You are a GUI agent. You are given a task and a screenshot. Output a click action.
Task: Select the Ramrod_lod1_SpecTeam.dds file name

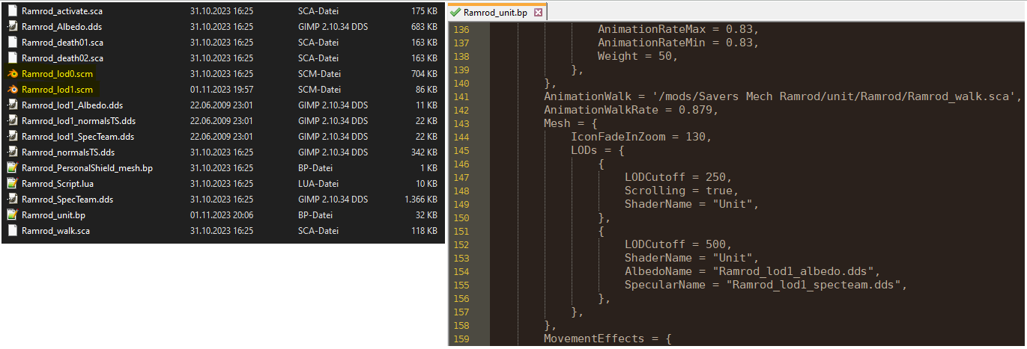click(78, 136)
